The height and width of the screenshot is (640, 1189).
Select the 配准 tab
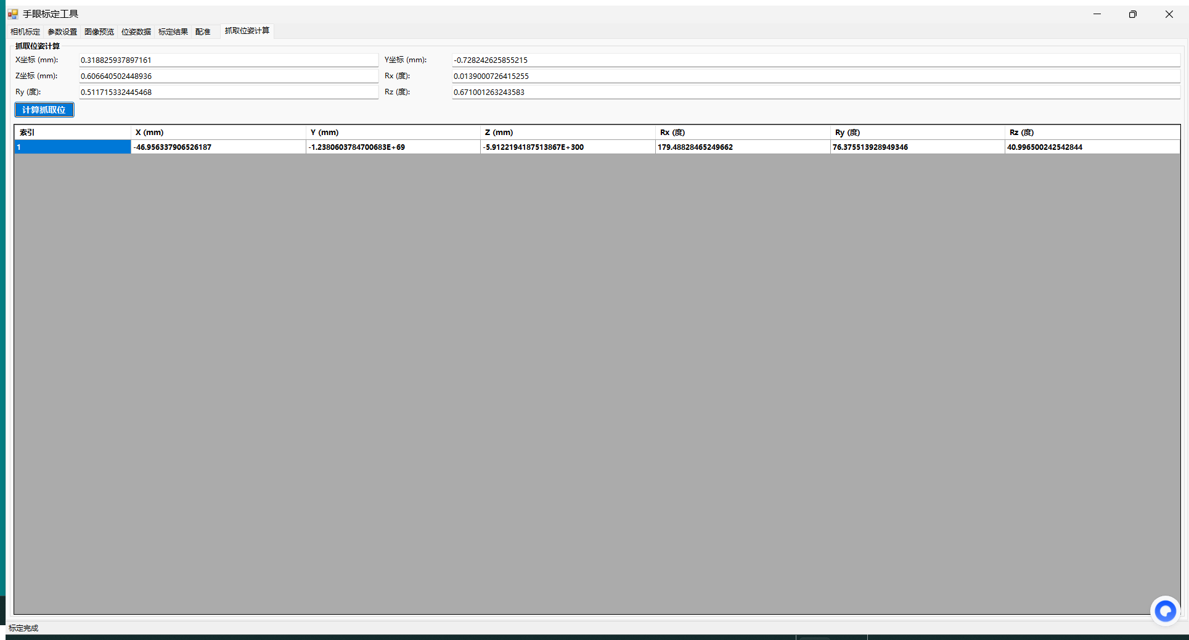pyautogui.click(x=203, y=31)
